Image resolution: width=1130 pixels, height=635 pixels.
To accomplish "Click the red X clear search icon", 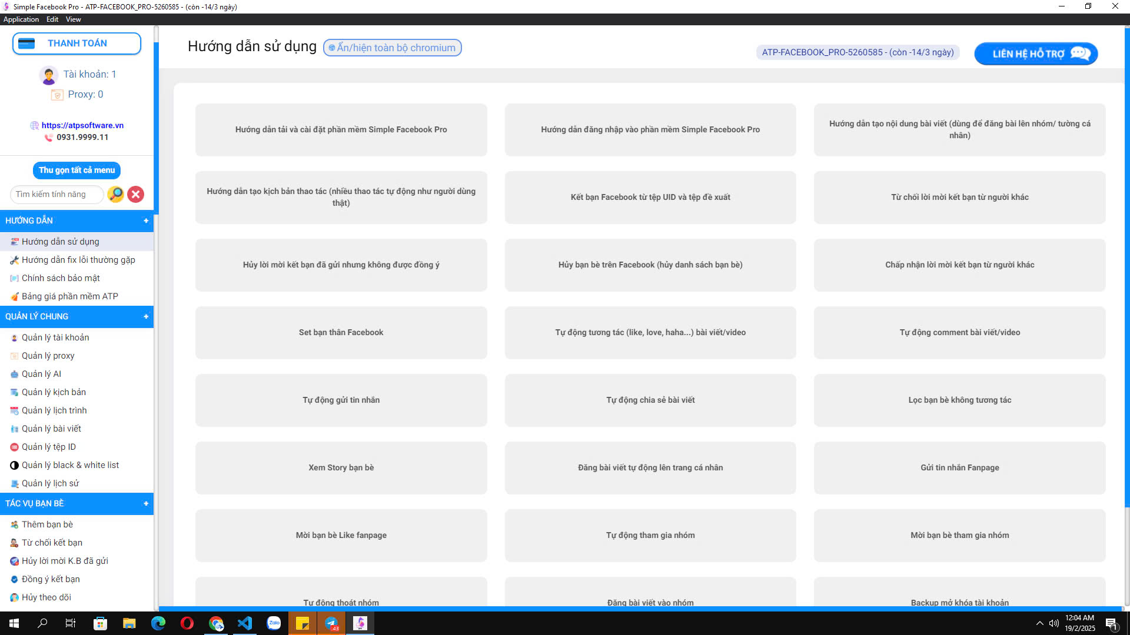I will 136,195.
